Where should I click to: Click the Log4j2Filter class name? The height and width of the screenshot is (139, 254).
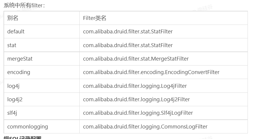136,99
